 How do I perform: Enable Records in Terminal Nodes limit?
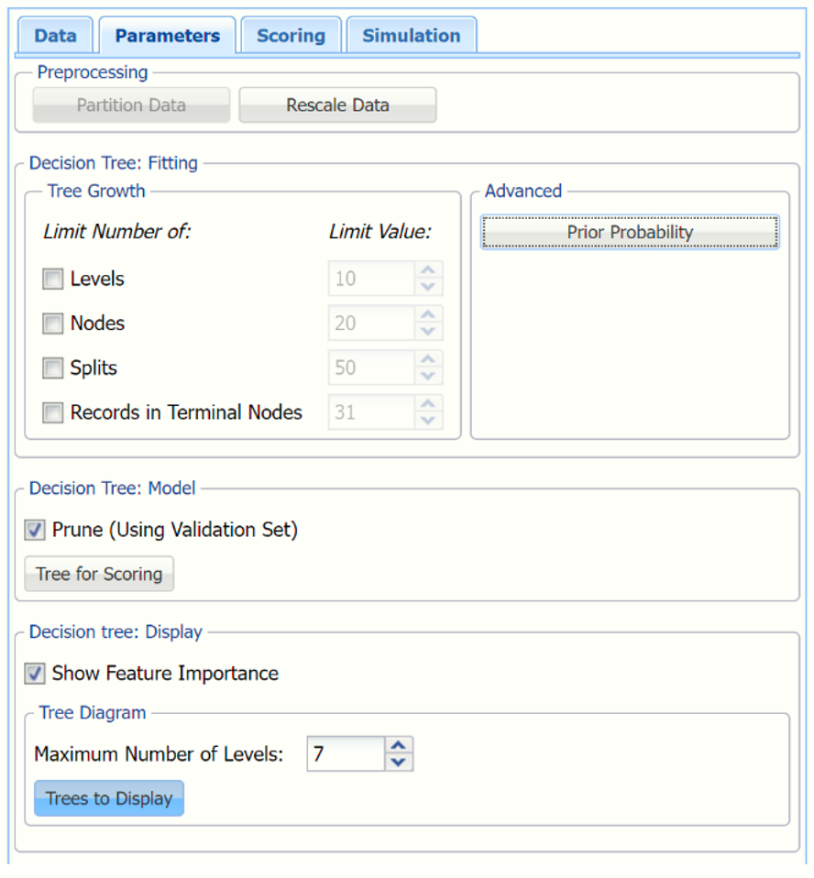pyautogui.click(x=53, y=413)
